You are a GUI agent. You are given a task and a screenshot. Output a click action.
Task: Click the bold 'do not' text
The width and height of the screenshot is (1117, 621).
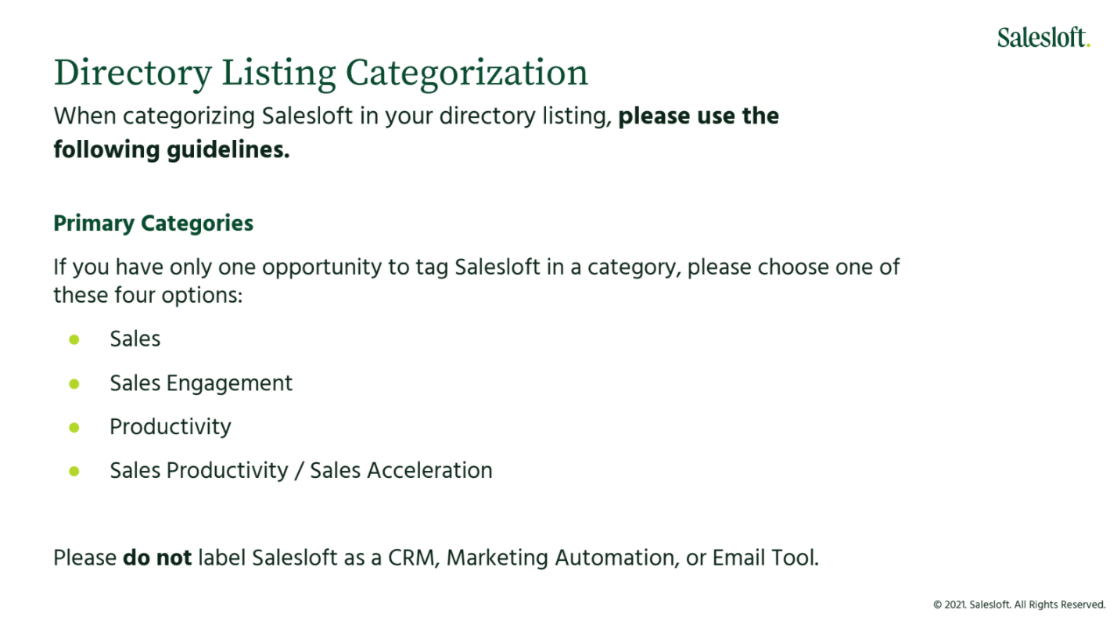(x=157, y=558)
